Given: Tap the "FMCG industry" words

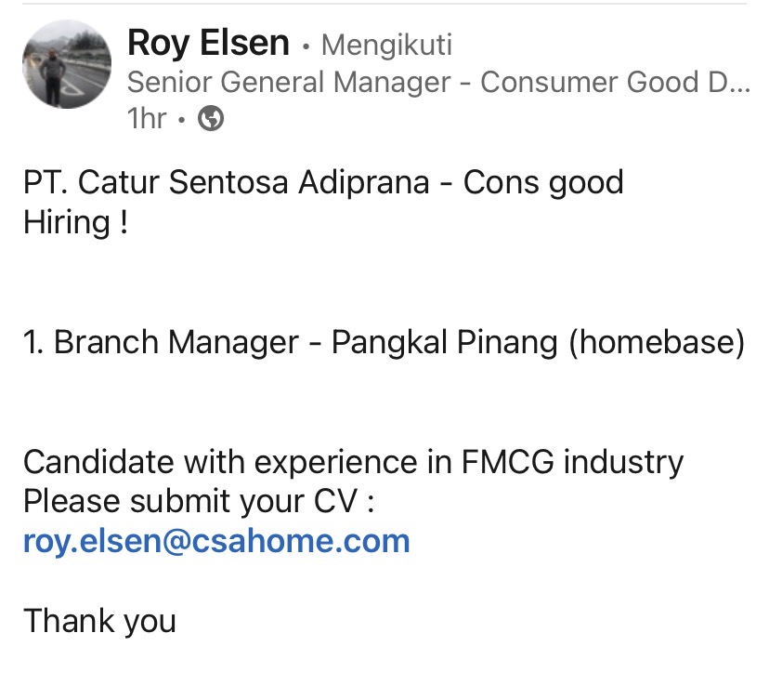Looking at the screenshot, I should click(572, 461).
